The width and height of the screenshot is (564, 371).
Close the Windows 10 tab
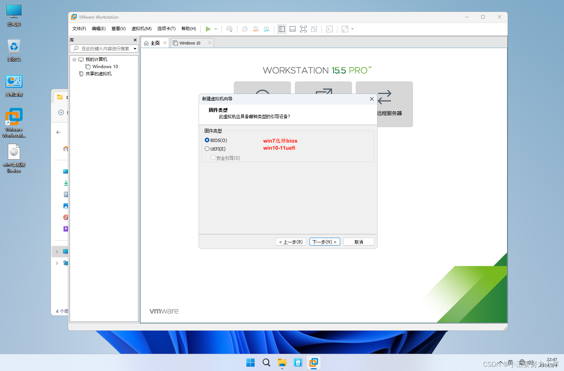click(x=210, y=43)
